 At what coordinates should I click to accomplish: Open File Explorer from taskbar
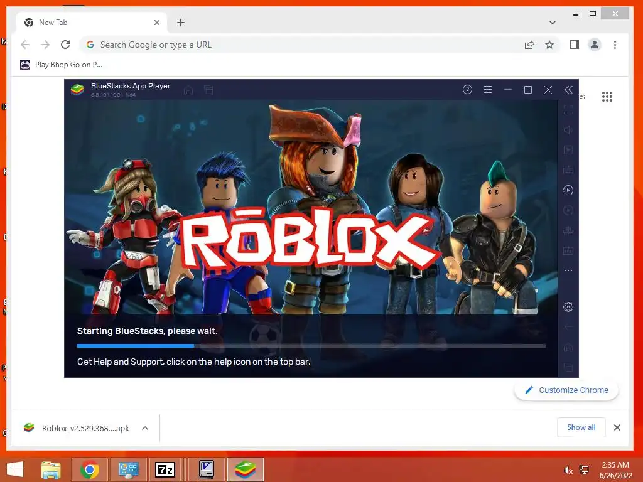(x=51, y=469)
